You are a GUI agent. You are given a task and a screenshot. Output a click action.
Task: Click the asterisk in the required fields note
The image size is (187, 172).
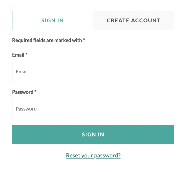(84, 40)
